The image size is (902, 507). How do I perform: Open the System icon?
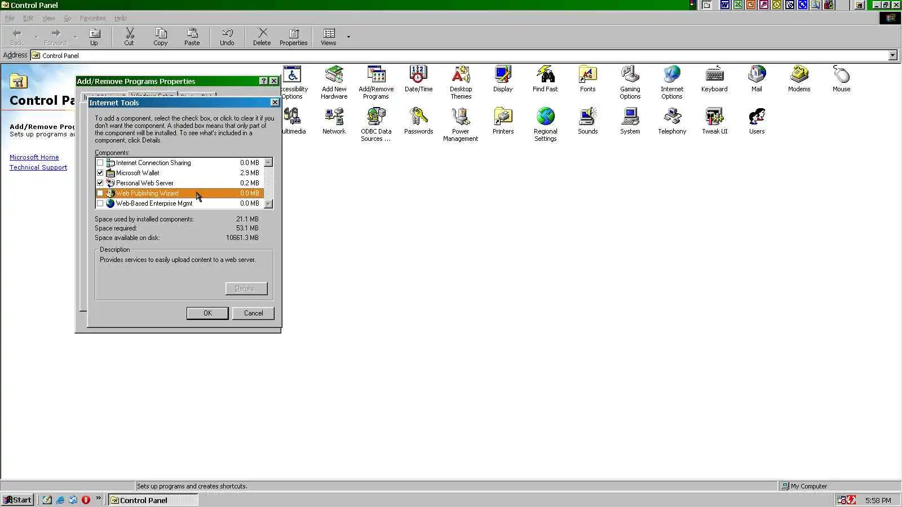pyautogui.click(x=630, y=121)
